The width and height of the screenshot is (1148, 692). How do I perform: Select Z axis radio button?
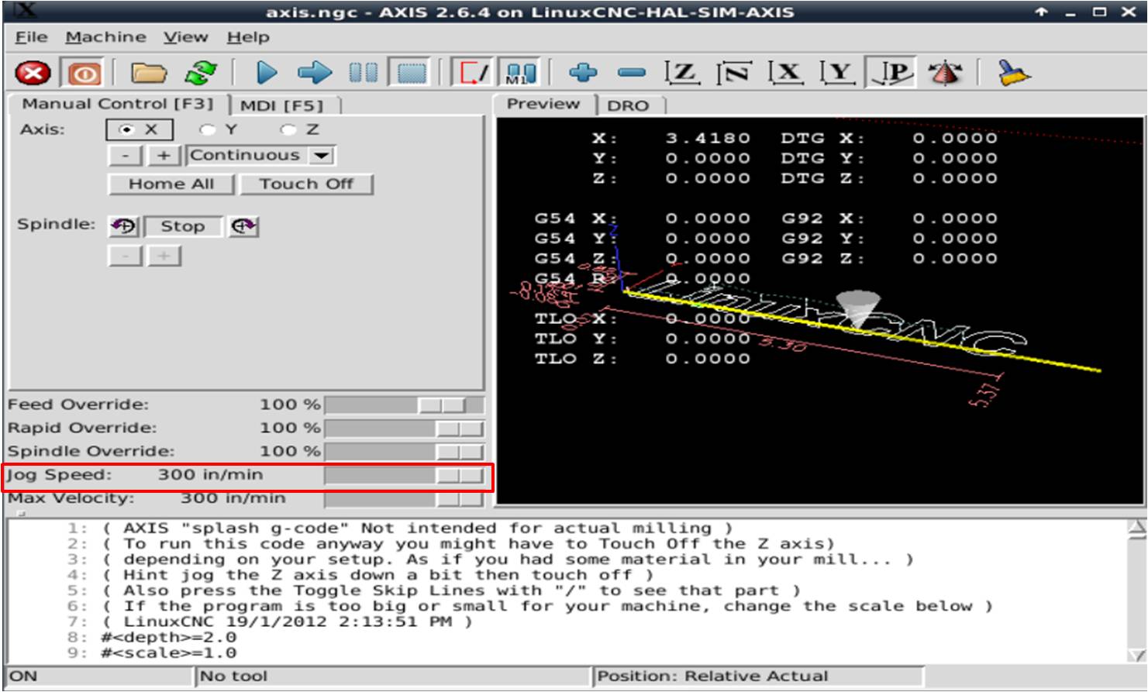[300, 129]
